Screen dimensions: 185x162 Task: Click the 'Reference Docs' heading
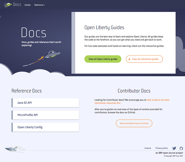pos(26,91)
